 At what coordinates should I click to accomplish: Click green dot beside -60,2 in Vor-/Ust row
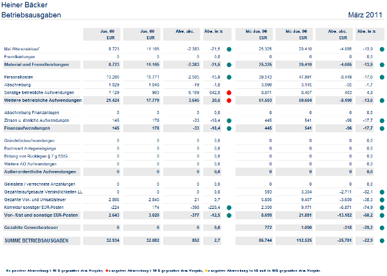click(382, 215)
